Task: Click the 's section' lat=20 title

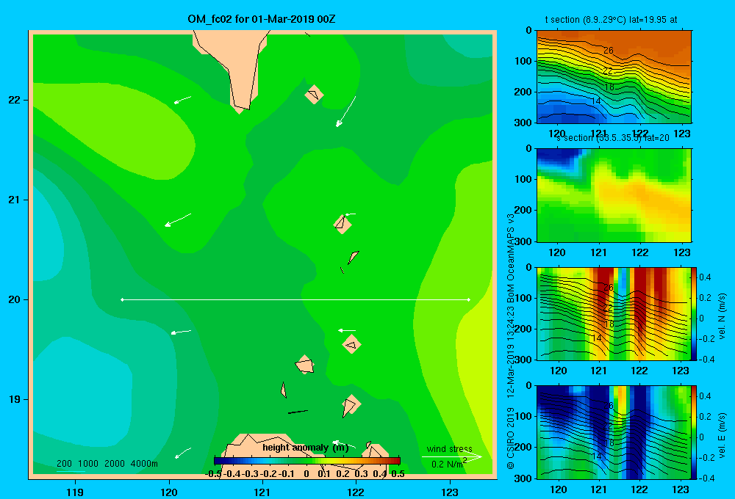Action: 613,138
